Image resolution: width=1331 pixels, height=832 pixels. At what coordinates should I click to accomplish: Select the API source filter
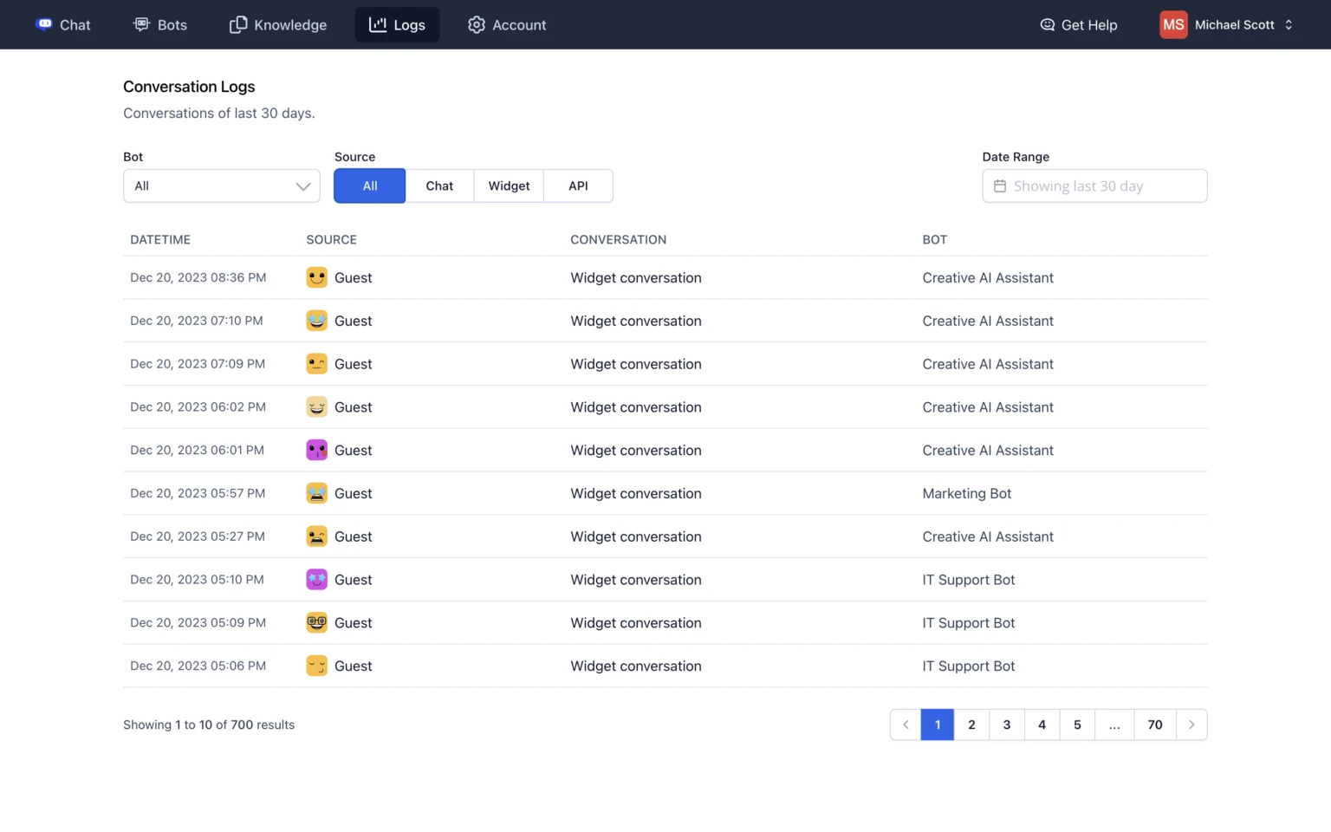[577, 185]
